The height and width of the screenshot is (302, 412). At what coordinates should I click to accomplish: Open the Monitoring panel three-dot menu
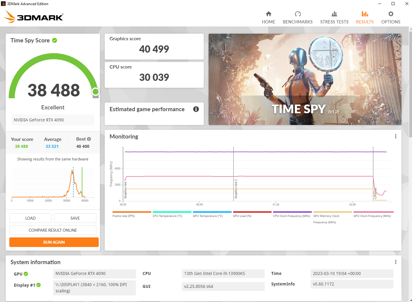click(395, 136)
